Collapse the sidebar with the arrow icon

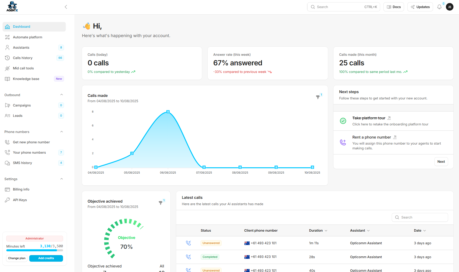pyautogui.click(x=66, y=7)
